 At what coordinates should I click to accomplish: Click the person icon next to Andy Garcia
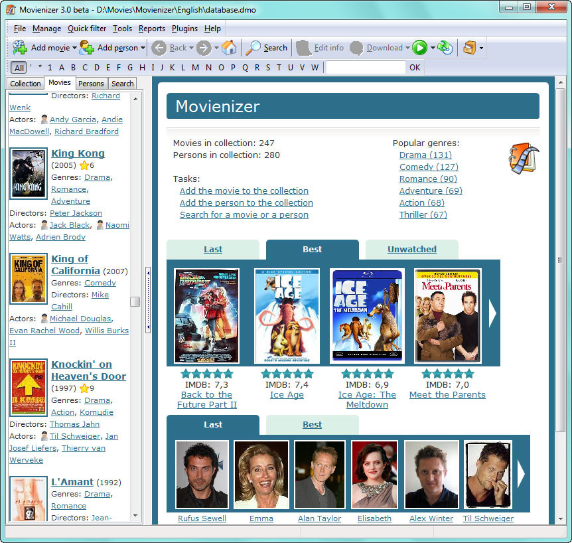(44, 119)
